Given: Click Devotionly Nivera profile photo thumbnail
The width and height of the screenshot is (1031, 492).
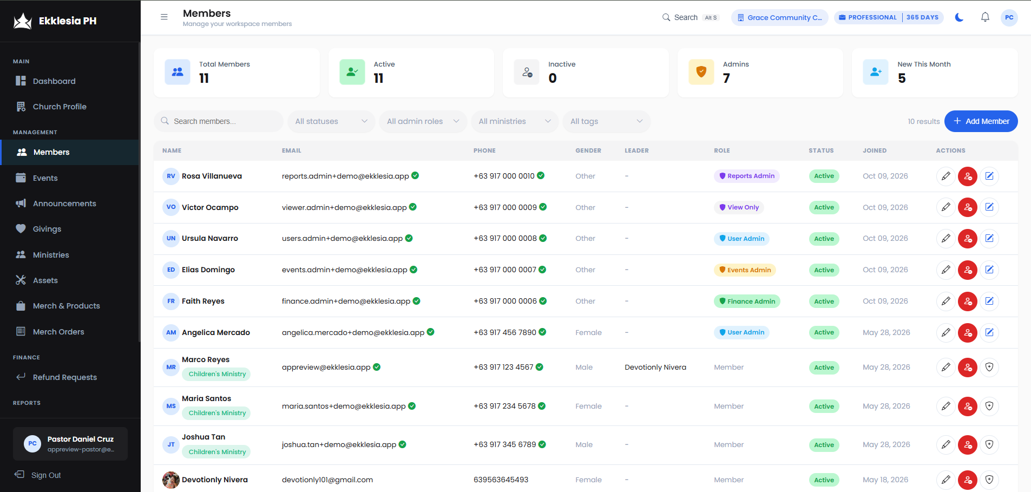Looking at the screenshot, I should [171, 480].
